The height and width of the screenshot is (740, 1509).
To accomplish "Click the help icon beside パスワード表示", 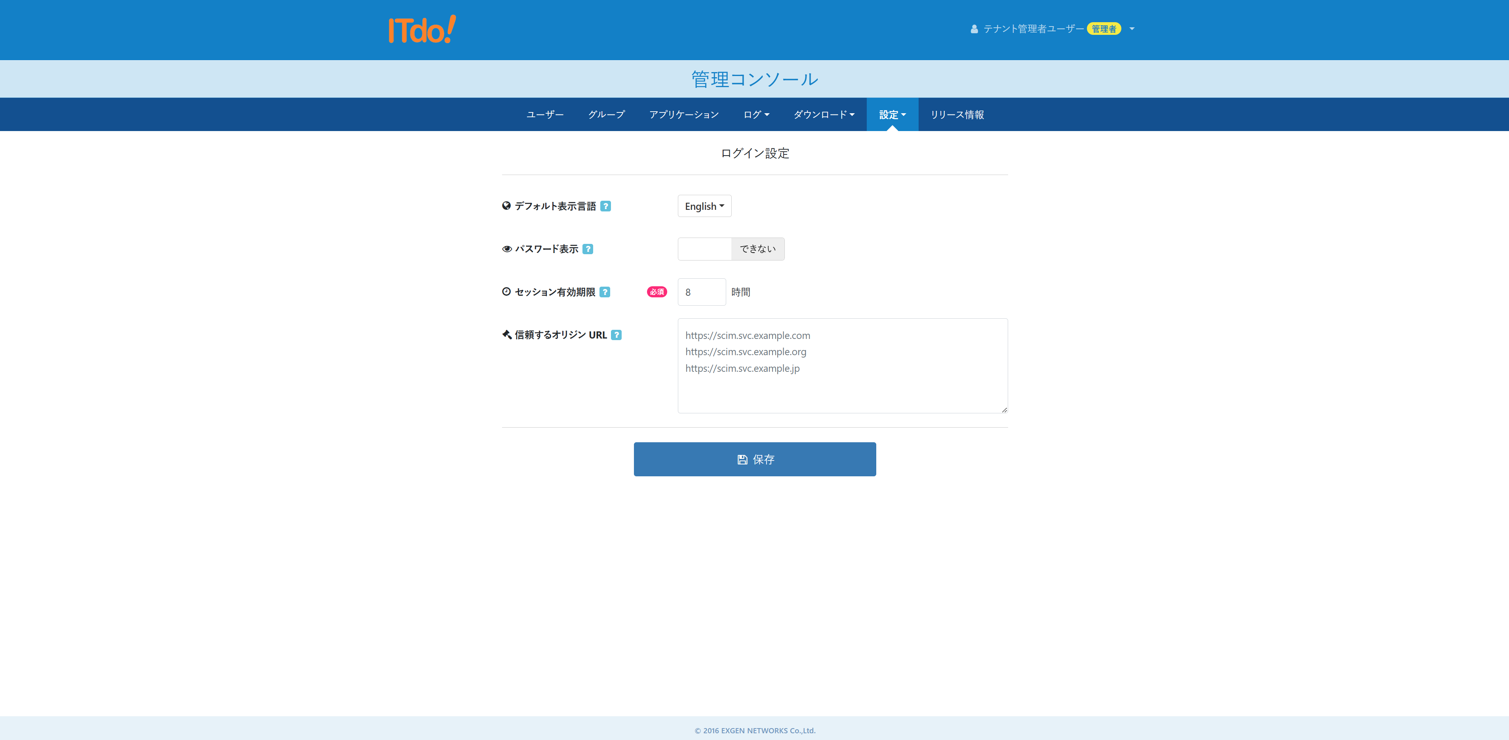I will click(588, 249).
